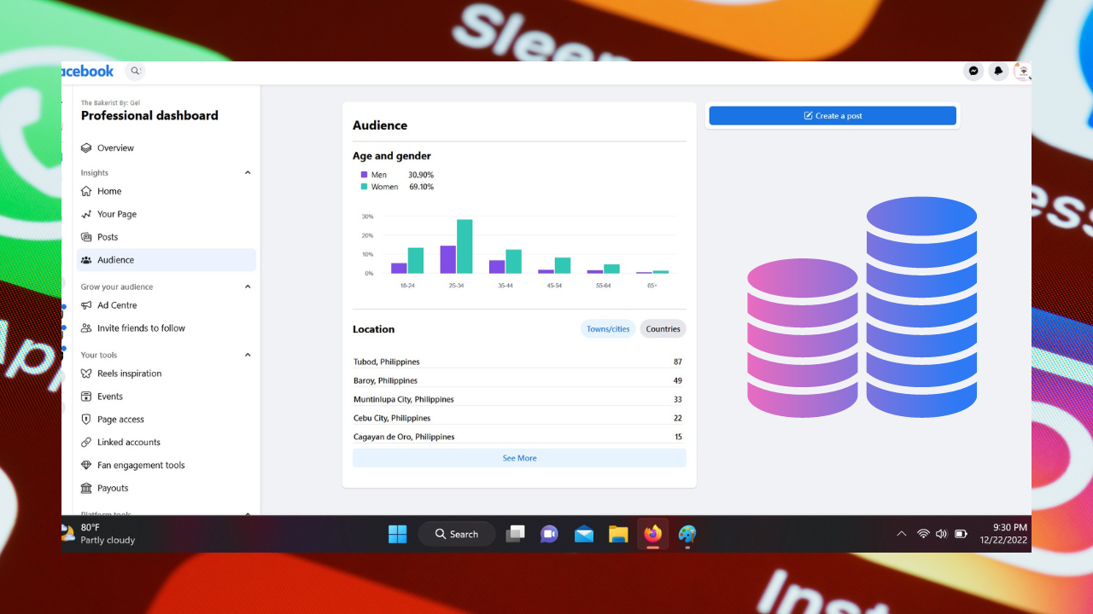Click the Baroy, Philippines row
Screen dimensions: 1093x614
click(519, 380)
